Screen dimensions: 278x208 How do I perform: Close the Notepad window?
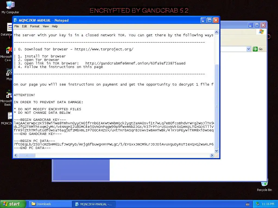(x=216, y=20)
